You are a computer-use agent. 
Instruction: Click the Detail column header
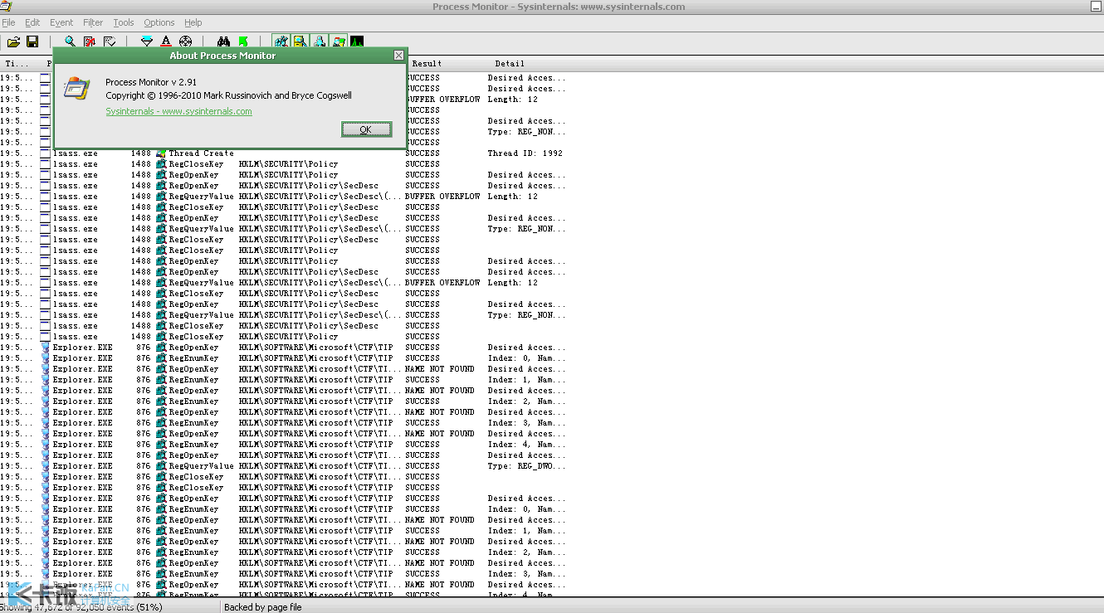(x=510, y=64)
